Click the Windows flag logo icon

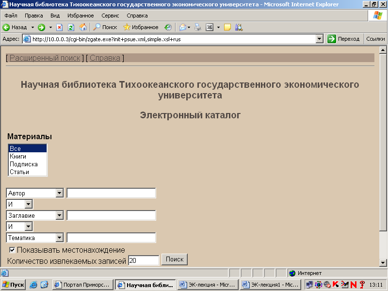pyautogui.click(x=378, y=16)
